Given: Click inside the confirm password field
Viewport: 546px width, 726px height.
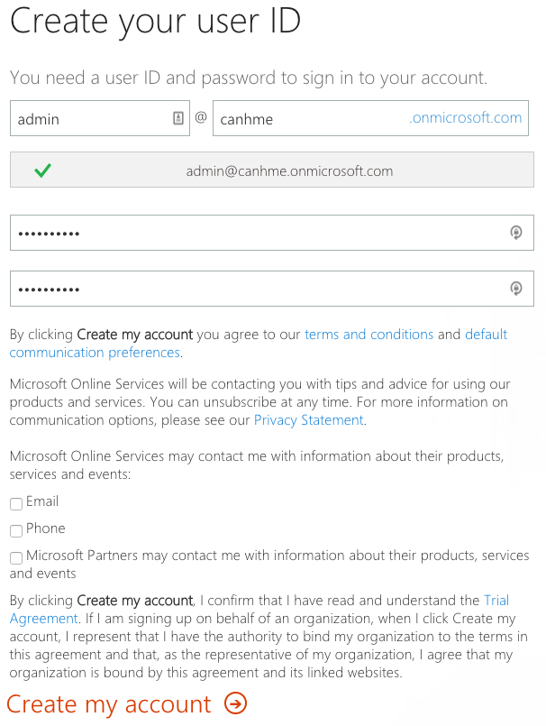Looking at the screenshot, I should [272, 289].
